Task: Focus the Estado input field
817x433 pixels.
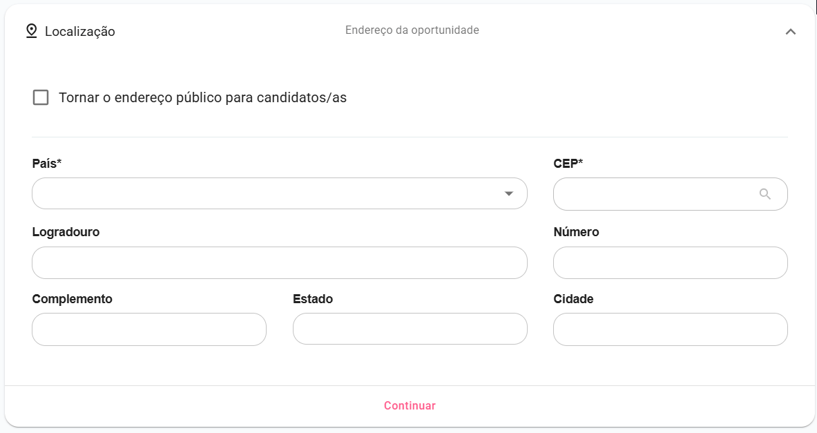Action: coord(410,329)
